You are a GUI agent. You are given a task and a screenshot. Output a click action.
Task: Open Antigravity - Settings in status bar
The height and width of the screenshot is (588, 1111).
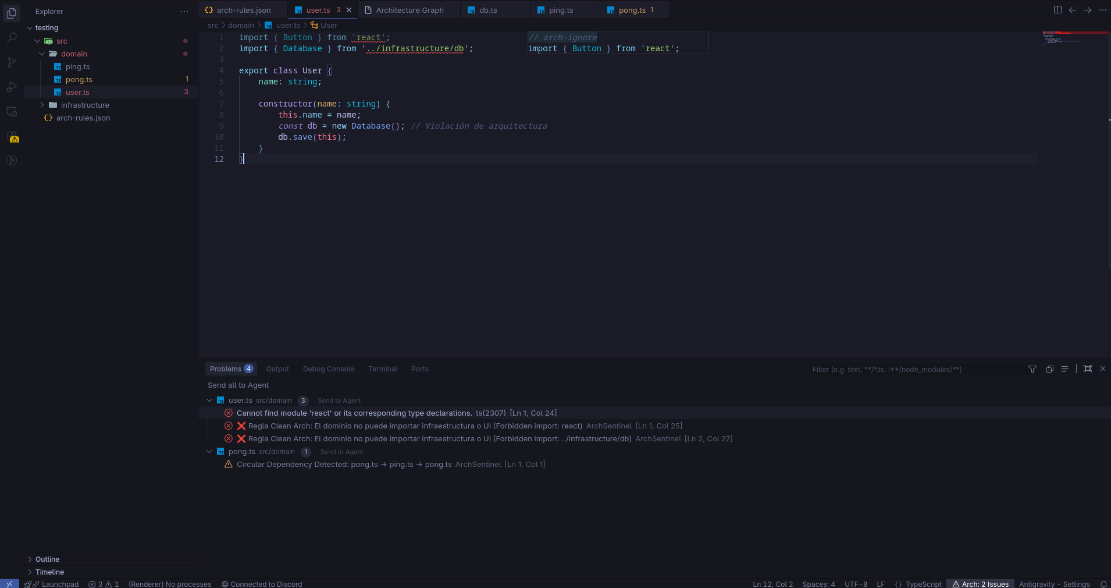click(x=1054, y=584)
